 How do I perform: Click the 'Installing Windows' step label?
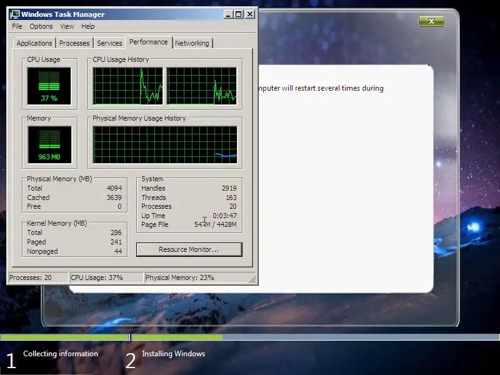[174, 354]
